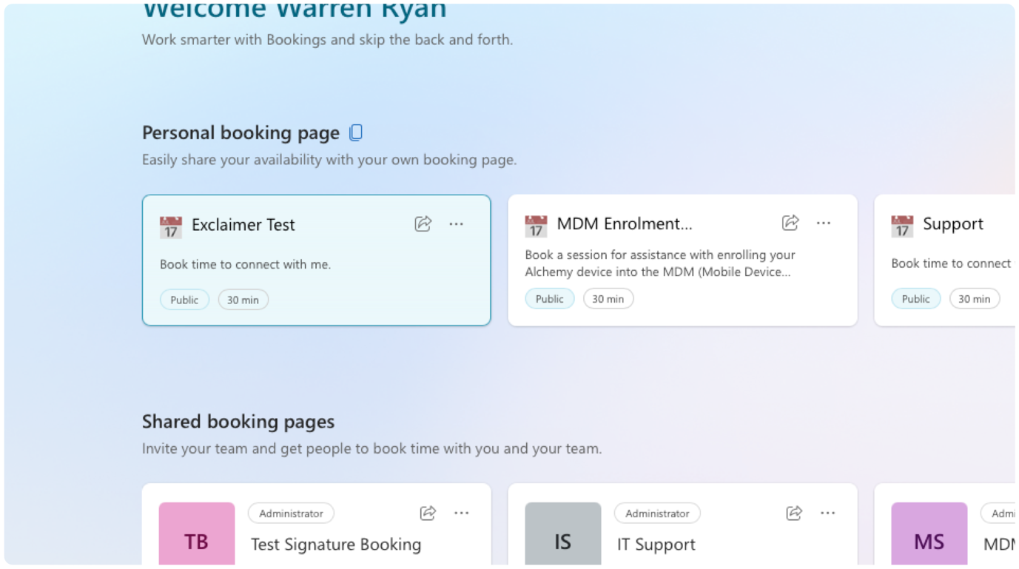This screenshot has height=569, width=1019.
Task: Click MDM Enrolment description text
Action: 660,263
